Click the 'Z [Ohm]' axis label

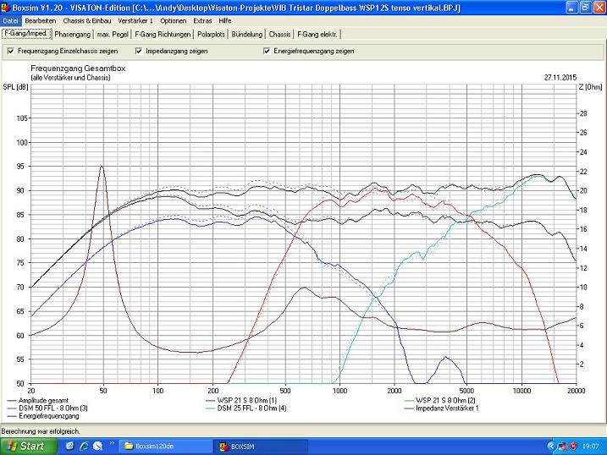click(x=591, y=87)
